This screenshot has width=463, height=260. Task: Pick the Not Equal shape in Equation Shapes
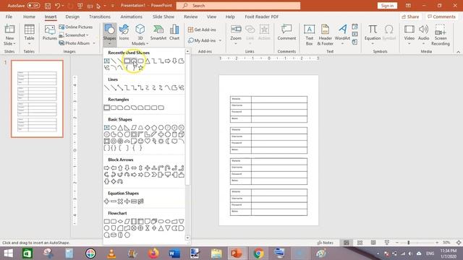click(x=140, y=201)
